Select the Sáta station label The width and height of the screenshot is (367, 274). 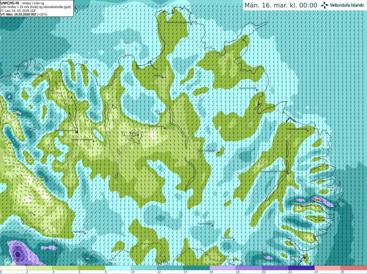[x=31, y=213]
